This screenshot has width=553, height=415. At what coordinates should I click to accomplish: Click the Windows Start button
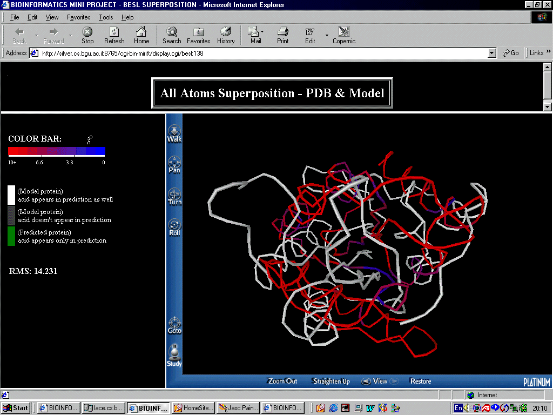tap(16, 408)
